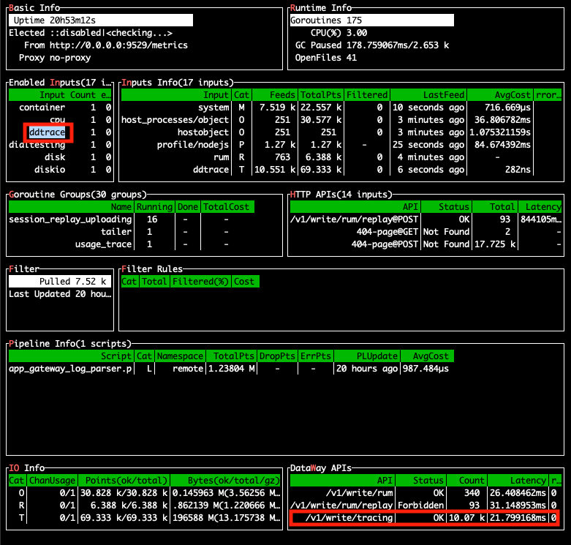Viewport: 571px width, 545px height.
Task: Click the LastFeed column header
Action: pos(428,95)
